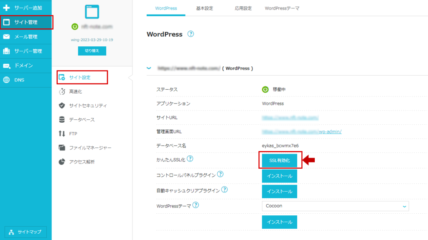Click the up-down arrows FTP icon
428x240 pixels.
point(62,134)
